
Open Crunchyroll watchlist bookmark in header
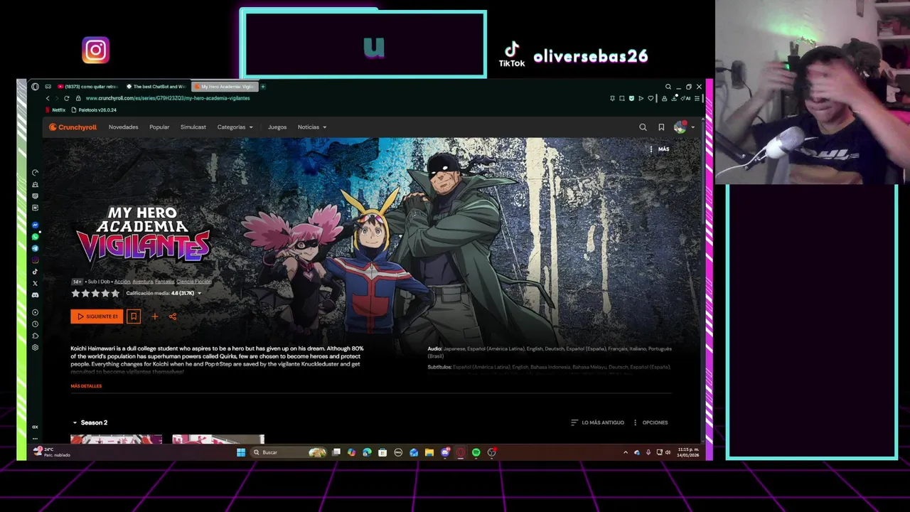[661, 127]
